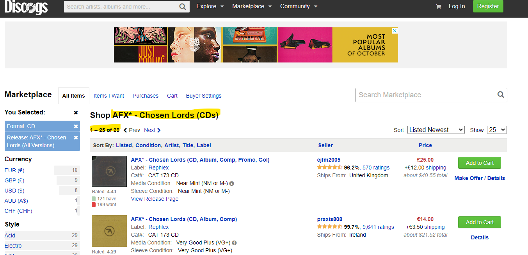The width and height of the screenshot is (528, 255).
Task: Click the Search Marketplace magnifier icon
Action: tap(501, 95)
